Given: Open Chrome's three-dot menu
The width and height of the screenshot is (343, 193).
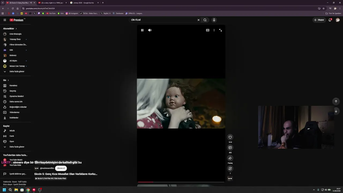Looking at the screenshot, I should (x=340, y=8).
